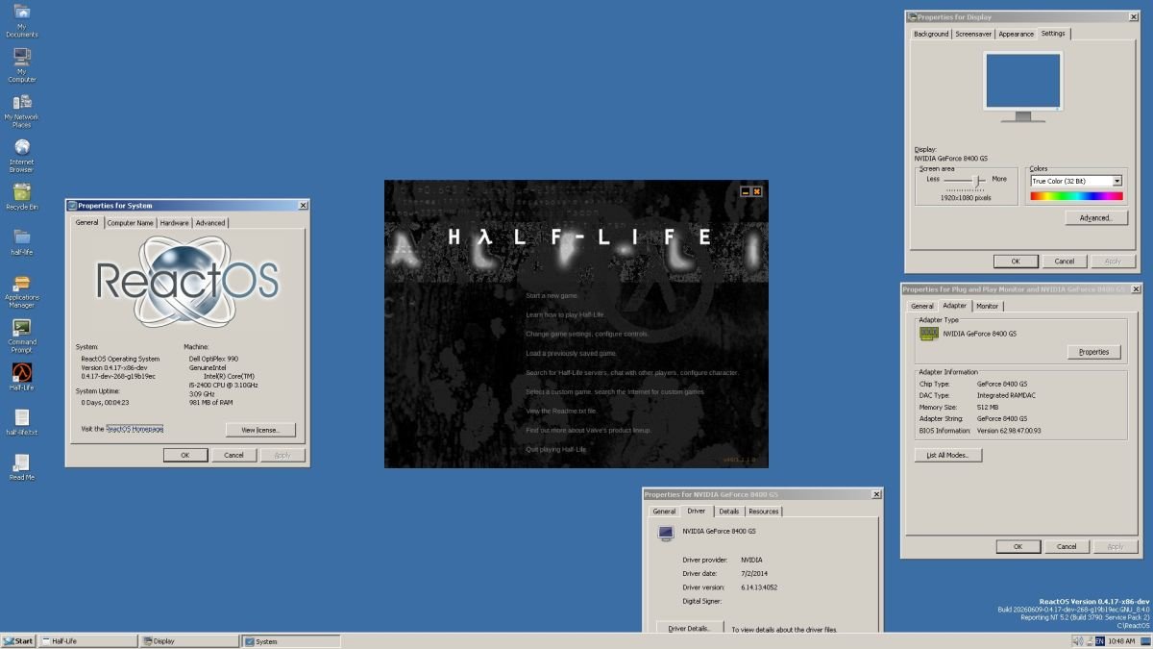Choose 'Quit playing Half-Life' entry
The width and height of the screenshot is (1153, 649).
(x=555, y=449)
